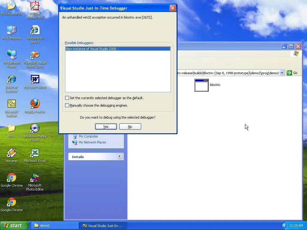Launch Windows Media Player shortcut
Viewport: 307px width, 230px height.
coord(35,133)
